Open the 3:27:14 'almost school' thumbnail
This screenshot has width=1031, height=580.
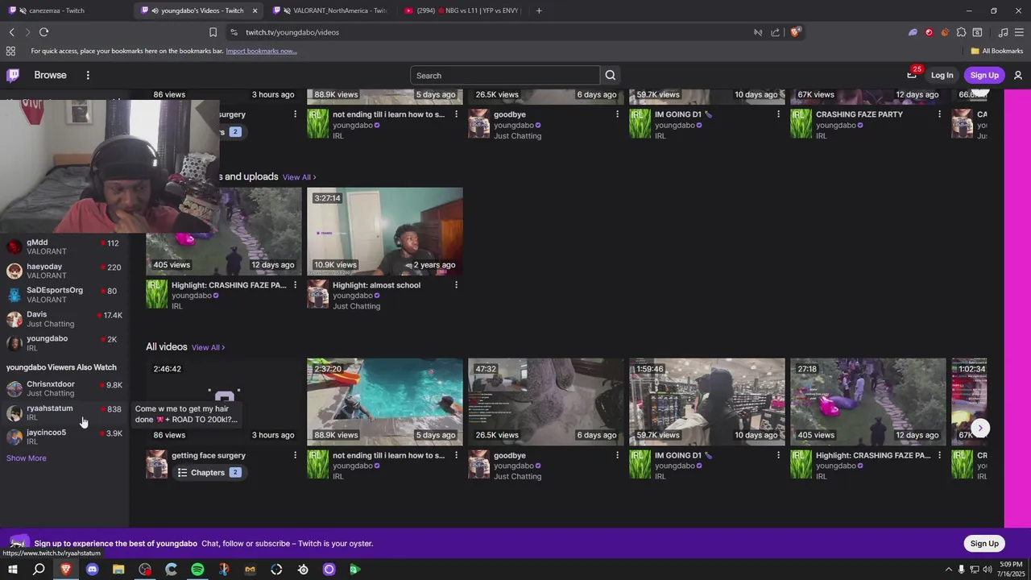point(385,231)
